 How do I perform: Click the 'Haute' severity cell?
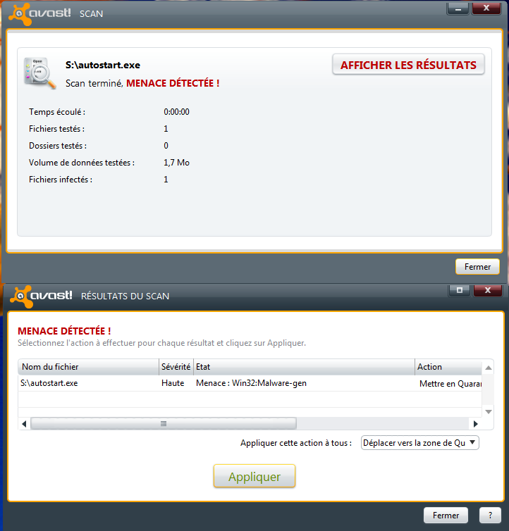tap(173, 383)
